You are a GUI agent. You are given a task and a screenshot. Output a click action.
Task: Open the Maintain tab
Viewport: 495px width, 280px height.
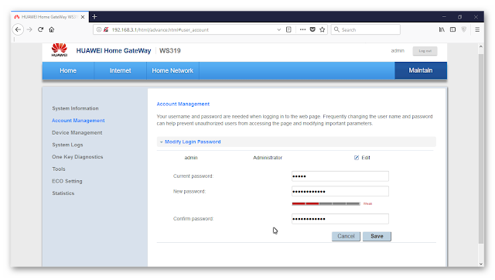421,70
